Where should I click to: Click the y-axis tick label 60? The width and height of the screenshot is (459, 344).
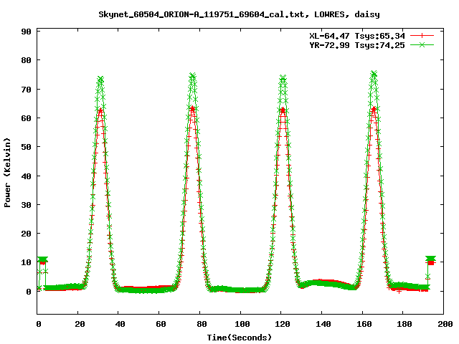[26, 118]
